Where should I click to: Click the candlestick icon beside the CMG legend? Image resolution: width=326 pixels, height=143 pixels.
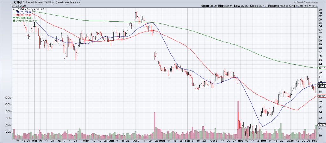pos(14,10)
